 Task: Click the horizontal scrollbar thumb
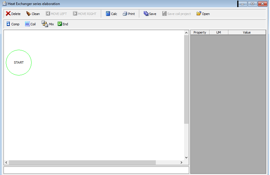point(82,162)
